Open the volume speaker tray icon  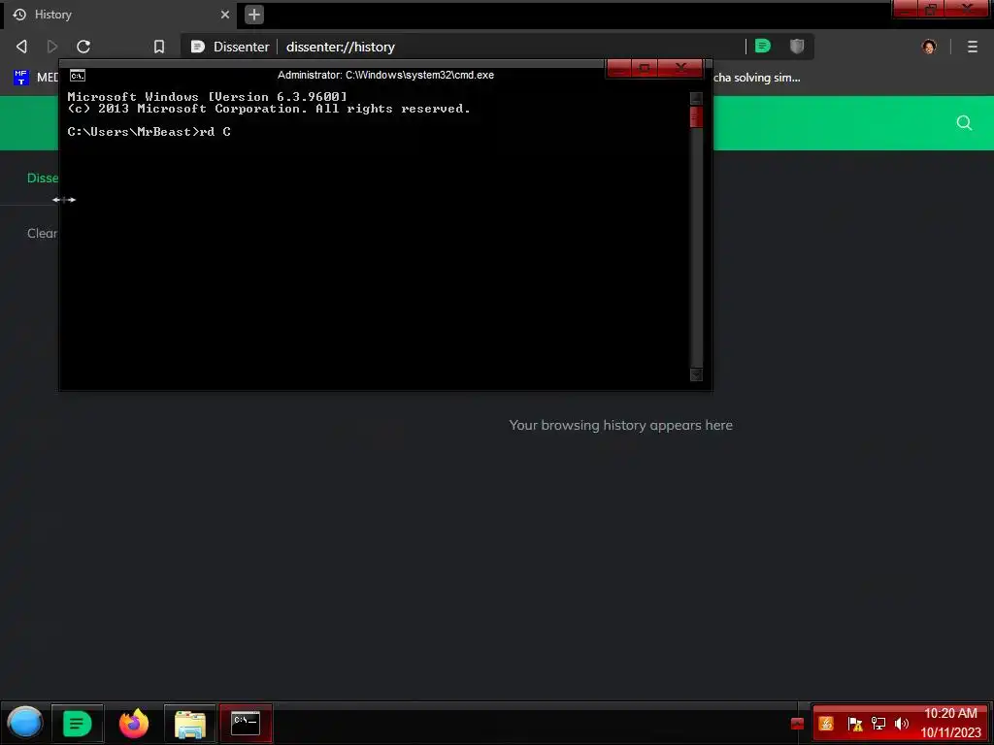pyautogui.click(x=902, y=724)
